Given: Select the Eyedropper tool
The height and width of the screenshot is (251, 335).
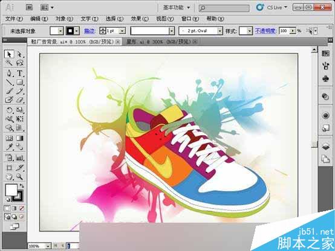Looking at the screenshot, I should click(x=9, y=147).
